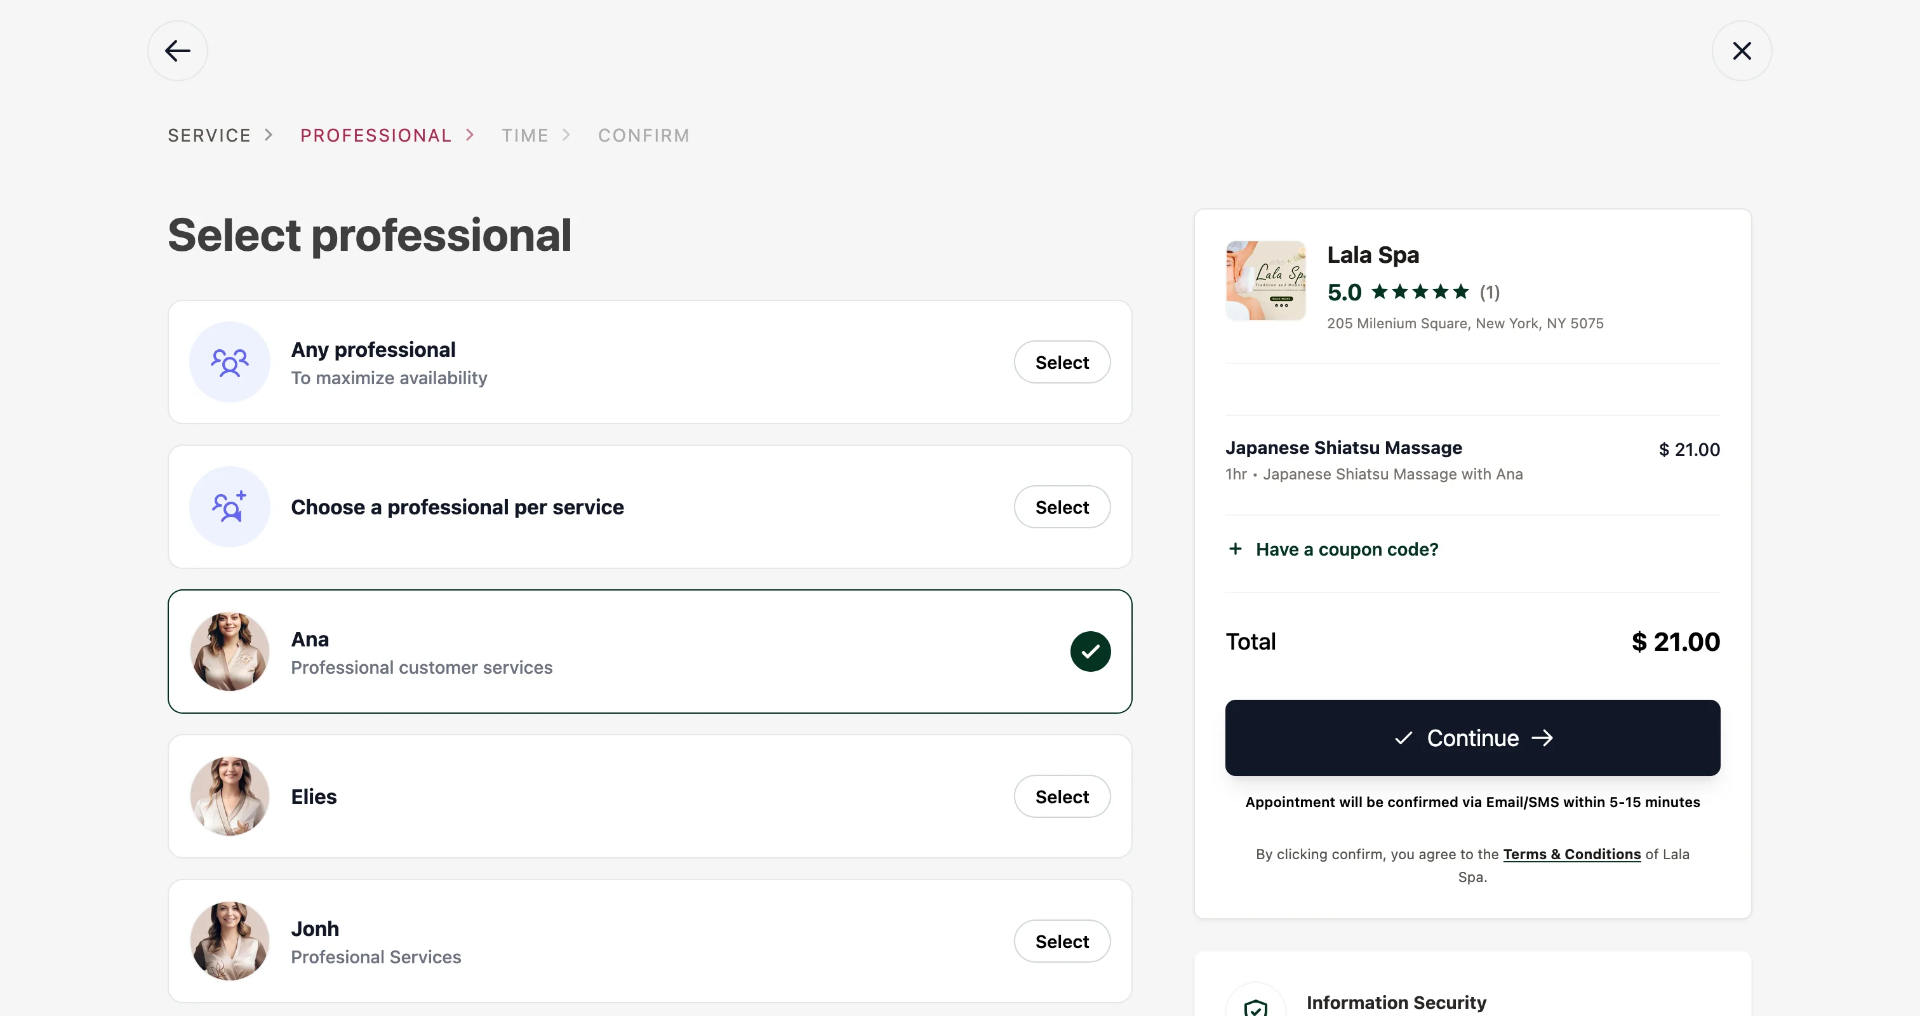1920x1016 pixels.
Task: Click the Lala Spa logo thumbnail
Action: (x=1265, y=280)
